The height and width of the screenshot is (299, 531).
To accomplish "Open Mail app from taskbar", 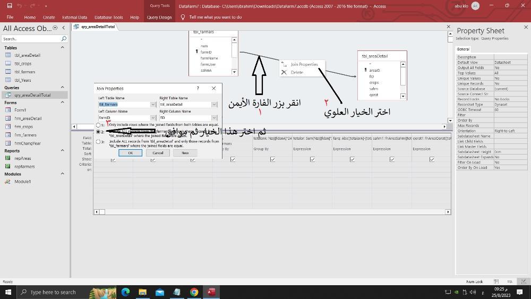I will [160, 292].
